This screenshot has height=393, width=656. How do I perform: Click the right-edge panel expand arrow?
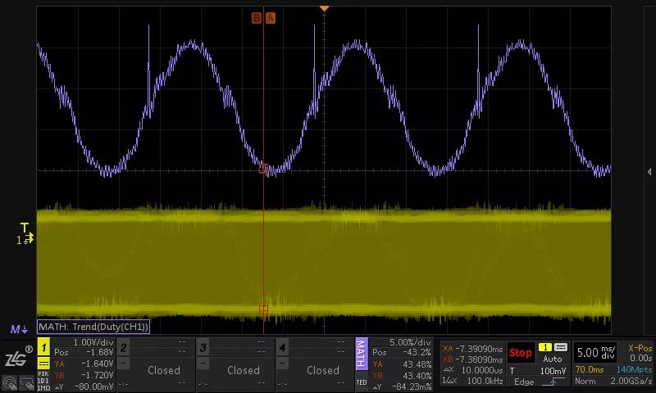(649, 172)
